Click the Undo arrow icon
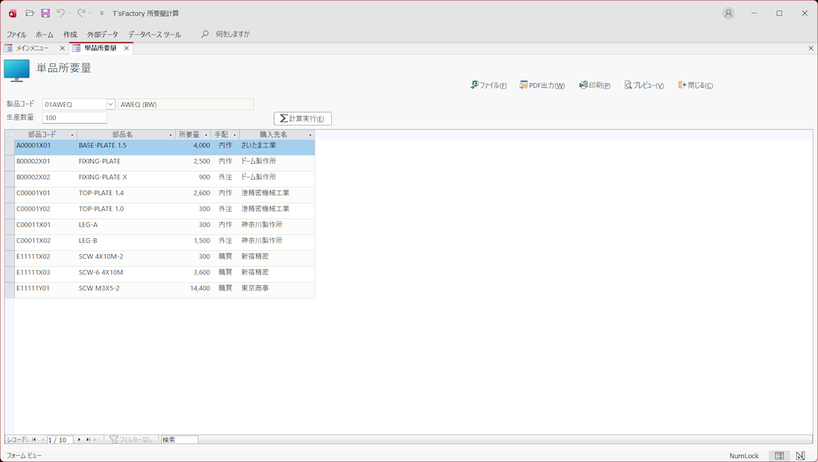818x462 pixels. point(60,14)
